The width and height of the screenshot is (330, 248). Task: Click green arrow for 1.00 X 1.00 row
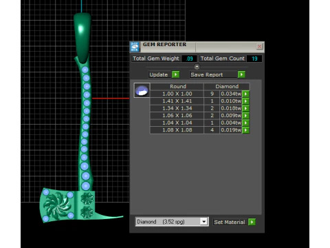pyautogui.click(x=245, y=94)
